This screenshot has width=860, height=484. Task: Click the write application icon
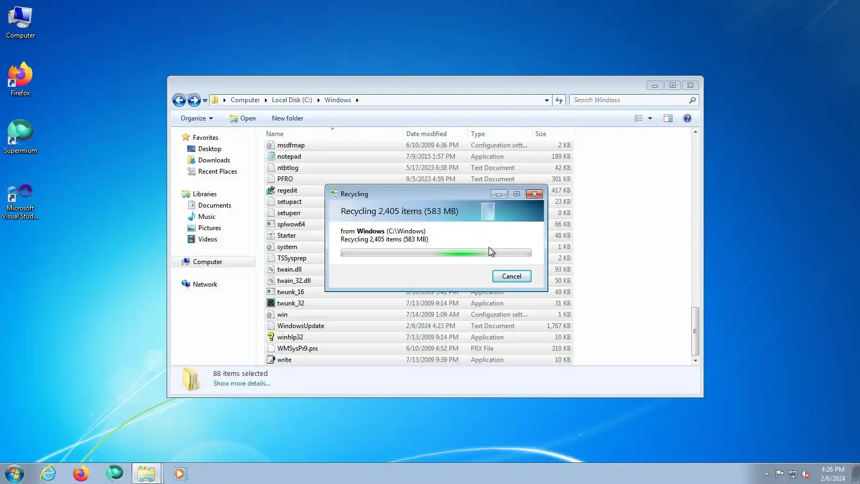coord(271,360)
